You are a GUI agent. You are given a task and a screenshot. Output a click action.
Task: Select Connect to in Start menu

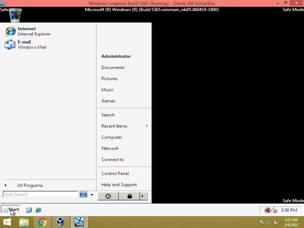point(113,159)
